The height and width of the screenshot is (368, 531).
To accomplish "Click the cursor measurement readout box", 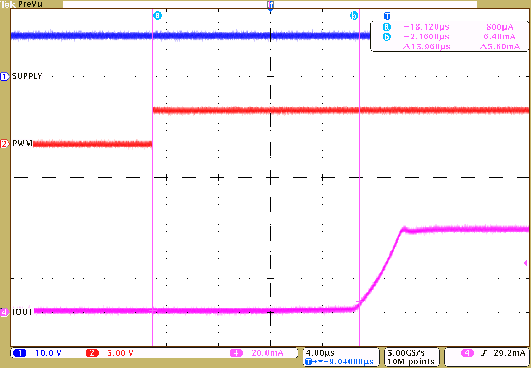I will pyautogui.click(x=449, y=36).
